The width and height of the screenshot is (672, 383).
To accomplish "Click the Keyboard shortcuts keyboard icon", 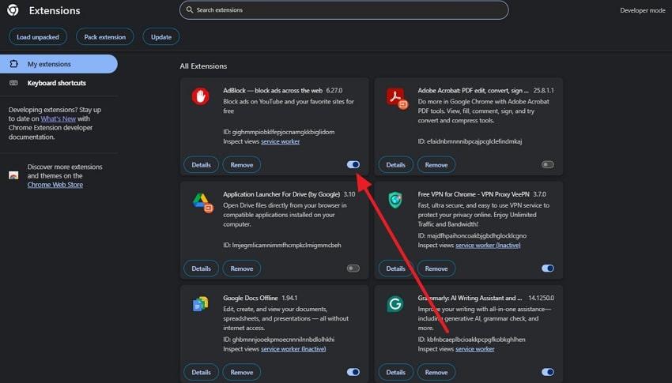I will click(x=13, y=83).
